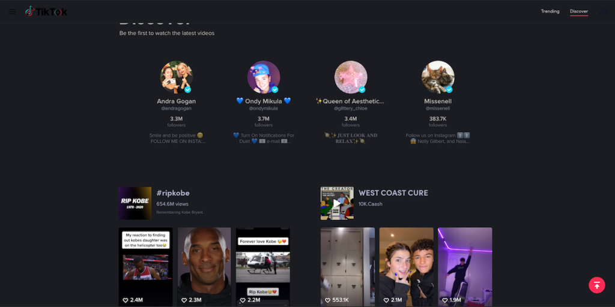Click heart icon on 2.1M video
The image size is (615, 307).
[x=386, y=300]
